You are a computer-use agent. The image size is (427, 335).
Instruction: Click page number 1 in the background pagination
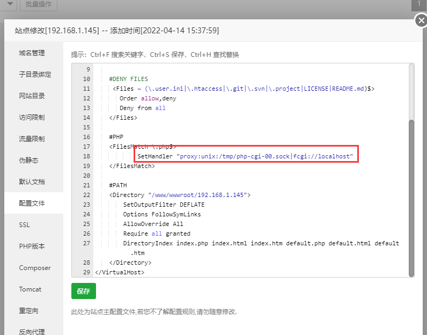(x=419, y=4)
